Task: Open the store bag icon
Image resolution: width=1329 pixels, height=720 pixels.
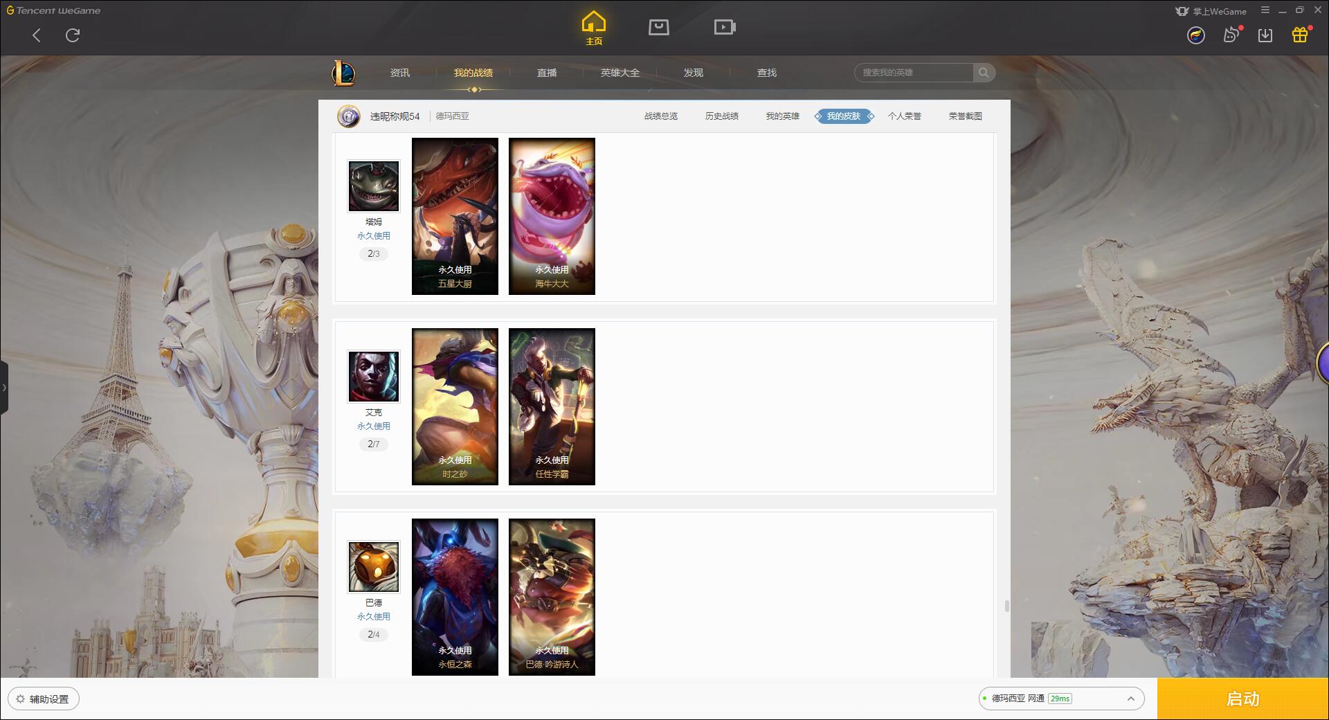Action: tap(658, 27)
